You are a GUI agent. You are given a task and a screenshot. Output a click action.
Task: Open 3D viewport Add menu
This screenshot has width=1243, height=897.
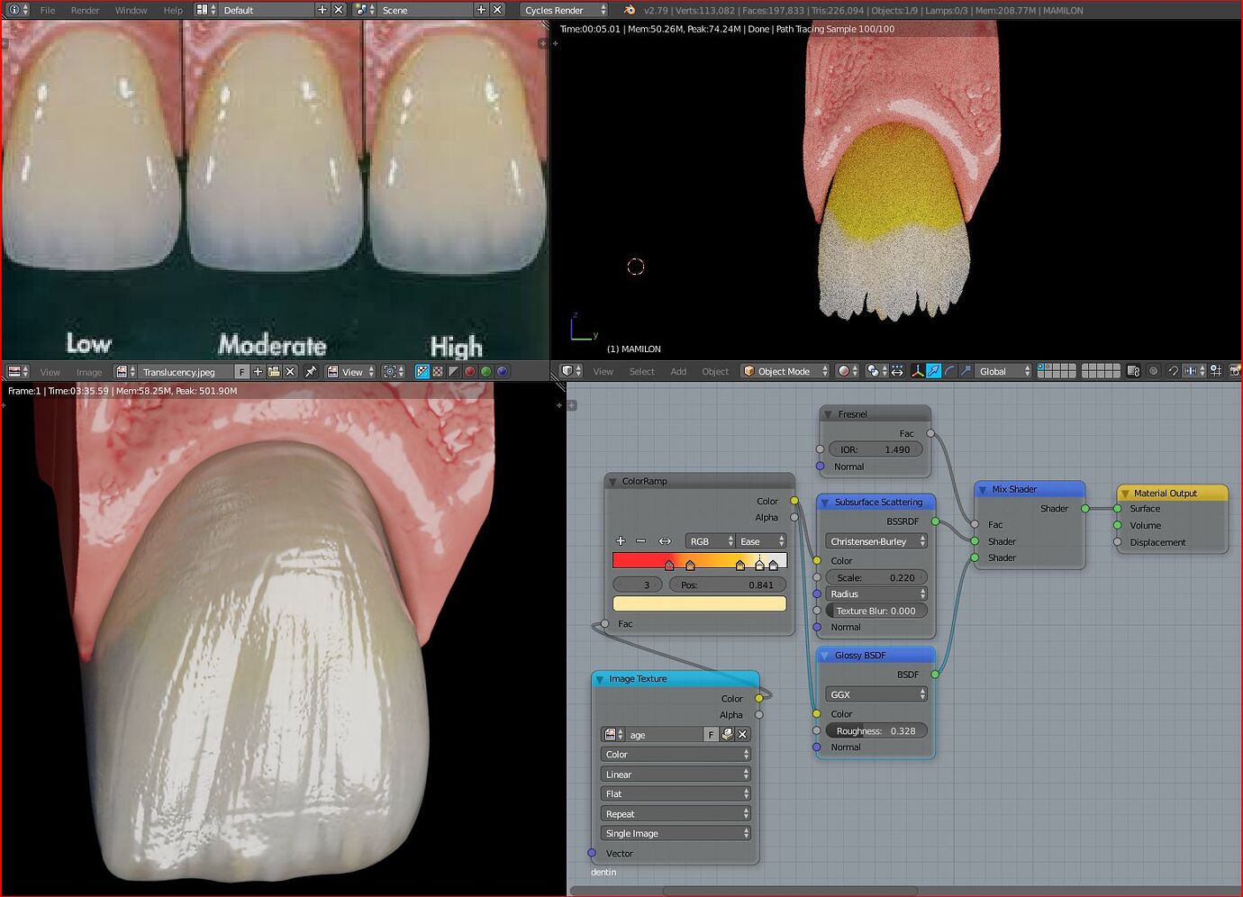point(678,371)
